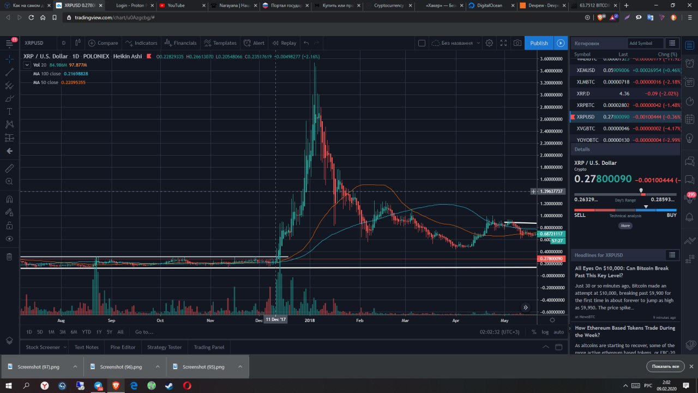Select XVGBTC row in watchlist
The width and height of the screenshot is (698, 393).
[x=625, y=128]
